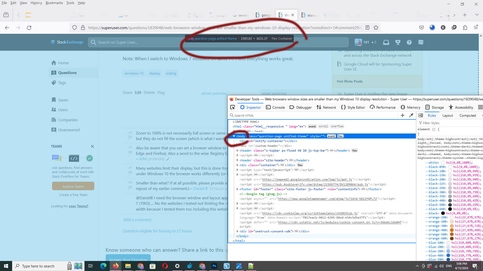
Task: Toggle the three-pane inspector sidebar icon
Action: tap(421, 115)
